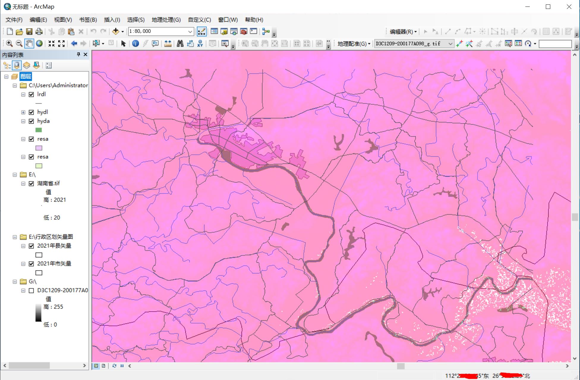Toggle the Editor Toolbar icon
Image resolution: width=580 pixels, height=380 pixels.
[202, 31]
